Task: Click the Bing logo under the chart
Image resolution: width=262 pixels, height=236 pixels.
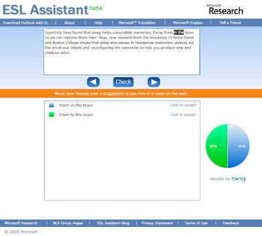Action: [238, 179]
